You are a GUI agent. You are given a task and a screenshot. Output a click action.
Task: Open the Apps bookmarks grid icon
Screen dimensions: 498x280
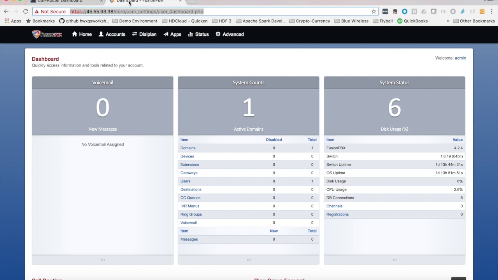coord(7,21)
